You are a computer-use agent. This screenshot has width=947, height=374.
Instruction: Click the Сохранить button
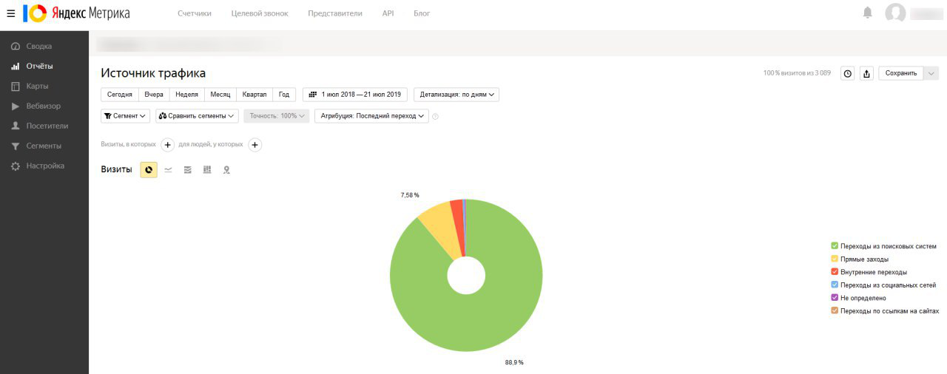(x=900, y=73)
